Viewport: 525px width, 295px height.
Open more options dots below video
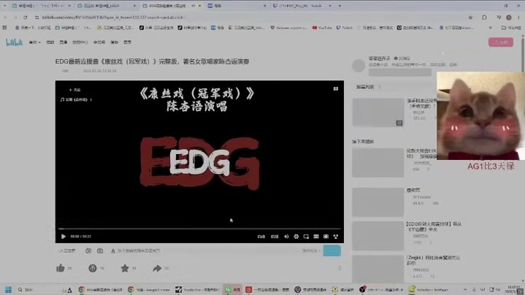(x=340, y=268)
